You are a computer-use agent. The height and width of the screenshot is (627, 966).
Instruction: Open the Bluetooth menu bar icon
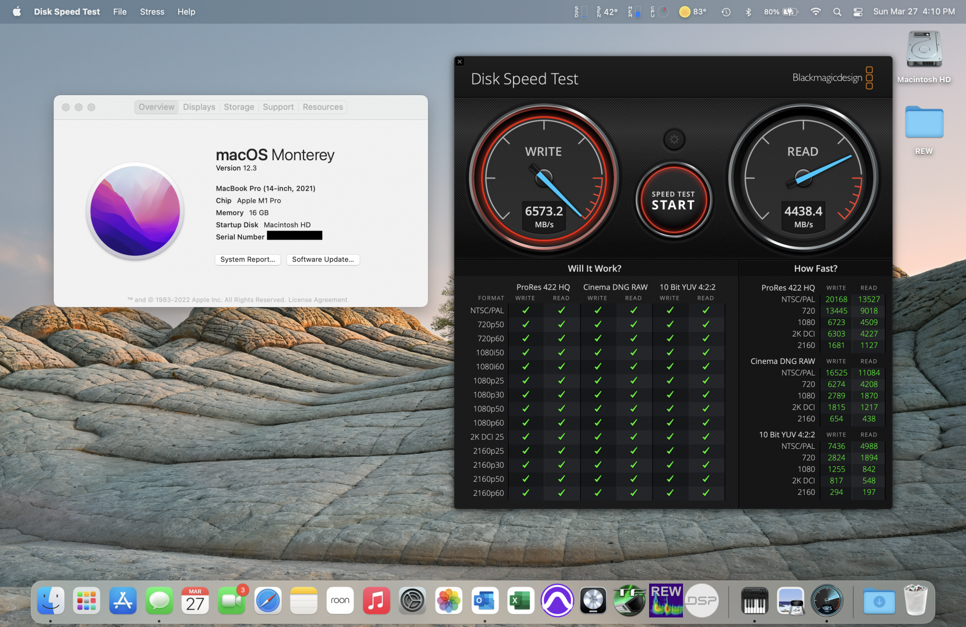(x=748, y=12)
